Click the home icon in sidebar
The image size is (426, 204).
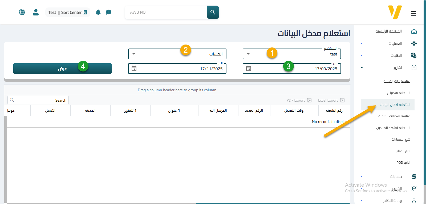pos(414,31)
